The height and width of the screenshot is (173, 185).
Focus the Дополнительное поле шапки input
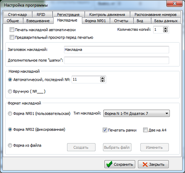coord(117,60)
